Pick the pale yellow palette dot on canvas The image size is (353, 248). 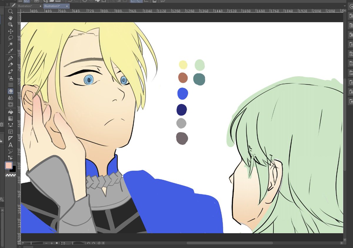coord(183,65)
